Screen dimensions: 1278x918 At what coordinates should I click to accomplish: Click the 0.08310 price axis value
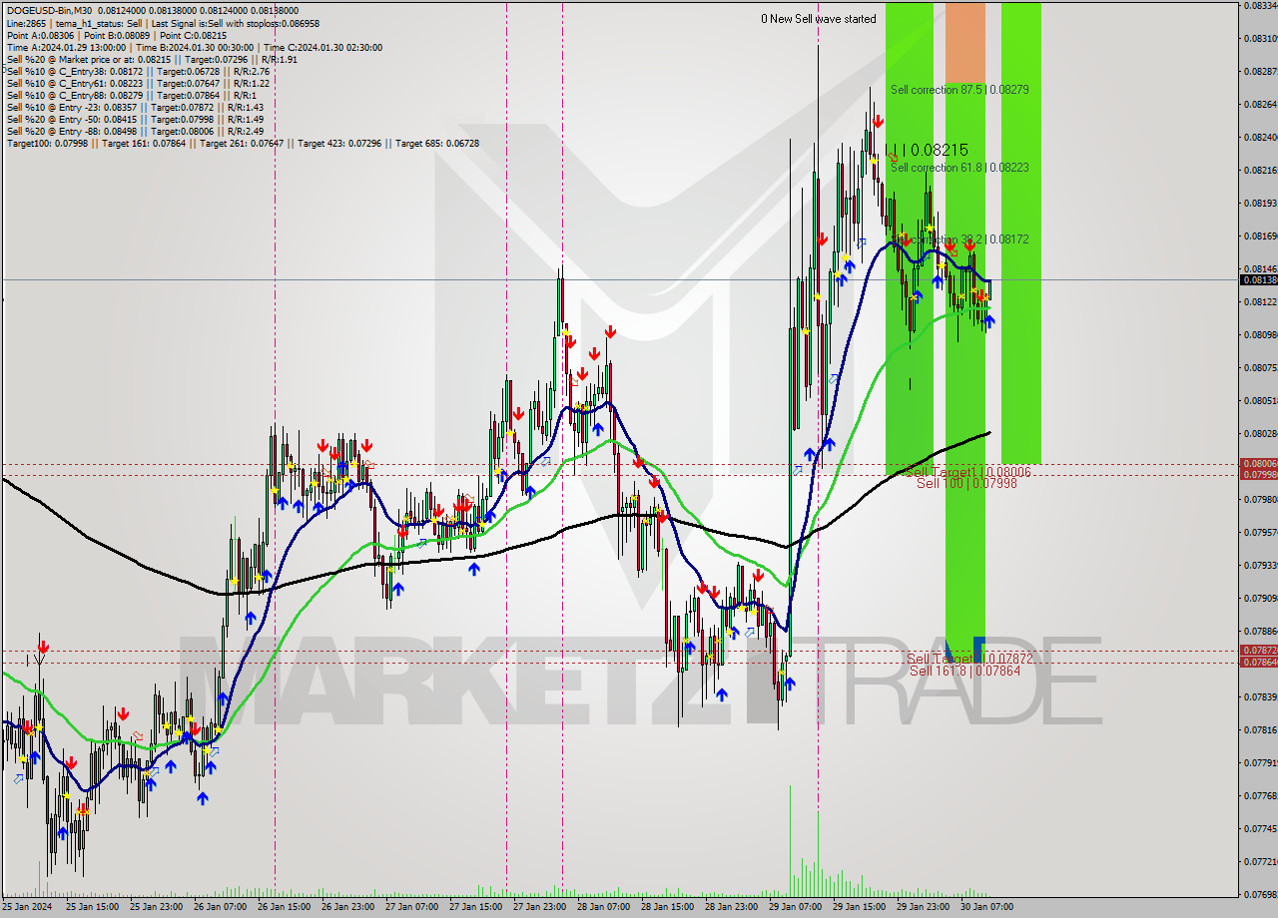(x=1260, y=39)
